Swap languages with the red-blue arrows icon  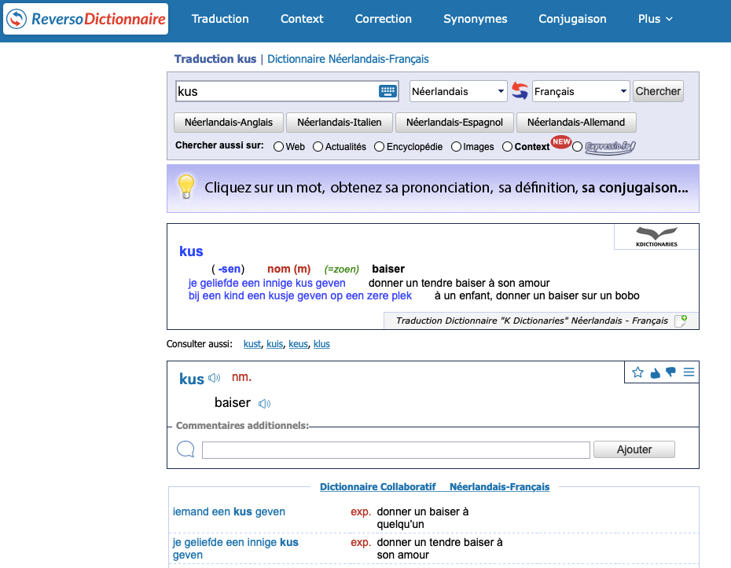point(520,91)
